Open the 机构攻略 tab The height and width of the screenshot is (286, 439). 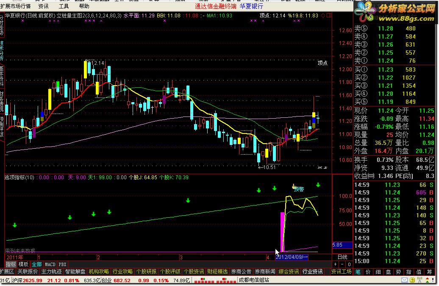pyautogui.click(x=99, y=272)
